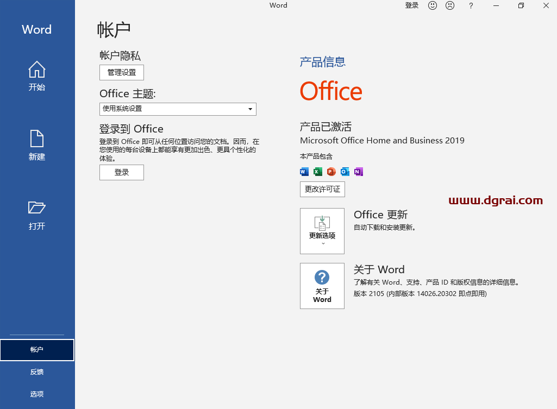Click the 登录 button under 登录到 Office
The image size is (557, 409).
tap(122, 173)
